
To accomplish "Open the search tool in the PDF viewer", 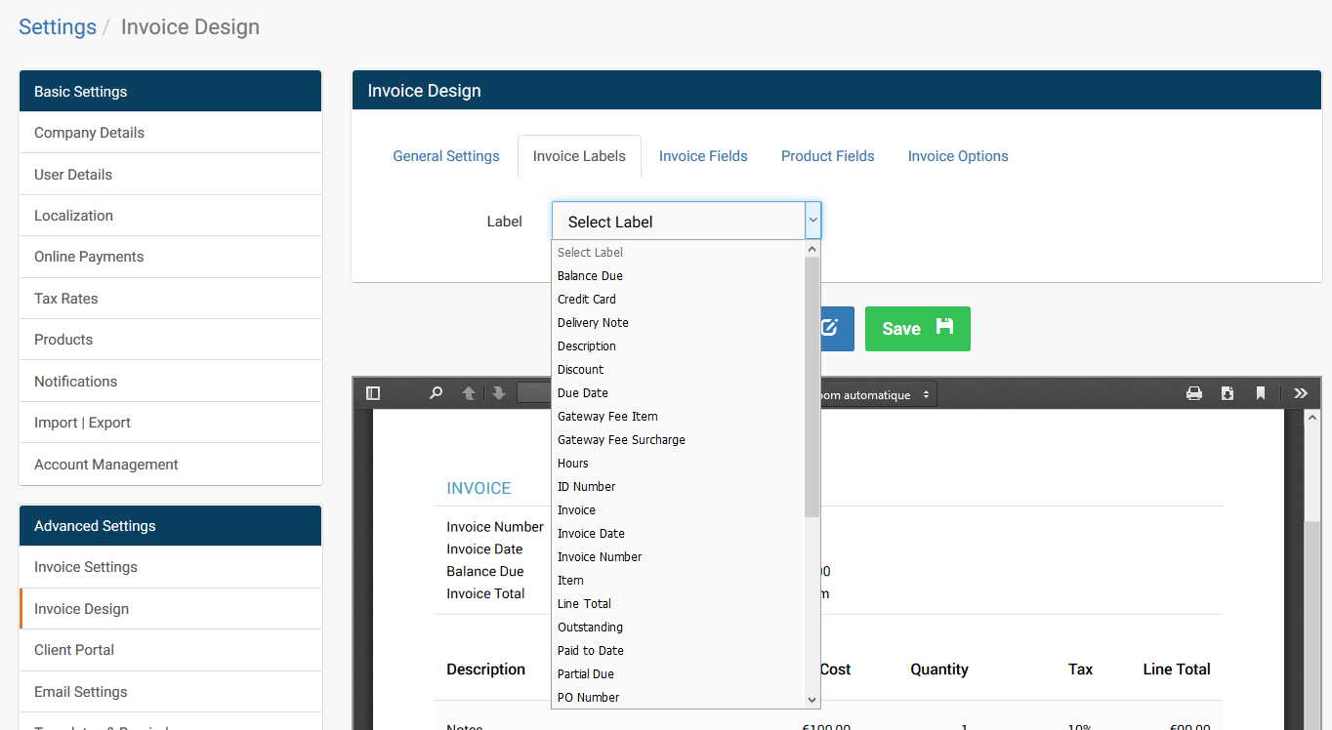I will tap(436, 392).
